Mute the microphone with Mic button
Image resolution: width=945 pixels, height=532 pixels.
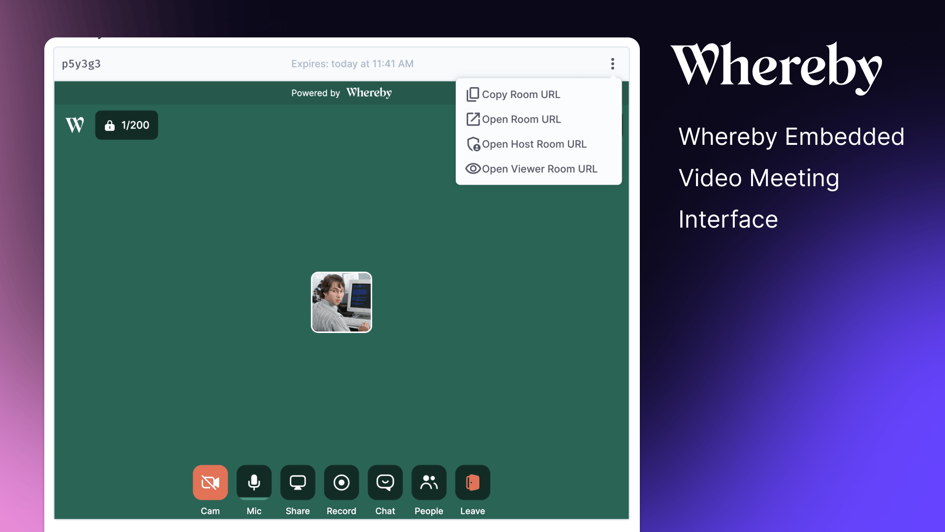coord(254,482)
